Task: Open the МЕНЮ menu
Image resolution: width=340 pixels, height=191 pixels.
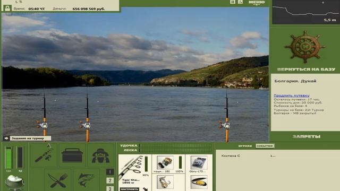Action: [x=257, y=2]
